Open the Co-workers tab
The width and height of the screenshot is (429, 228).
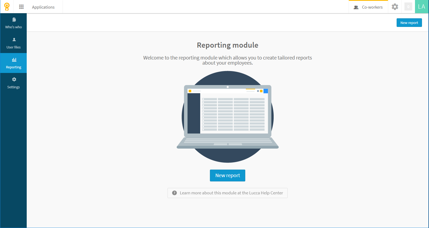(x=368, y=7)
